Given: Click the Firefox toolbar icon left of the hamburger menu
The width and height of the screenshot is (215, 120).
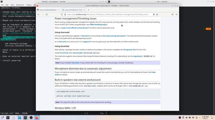Looking at the screenshot, I should (172, 14).
